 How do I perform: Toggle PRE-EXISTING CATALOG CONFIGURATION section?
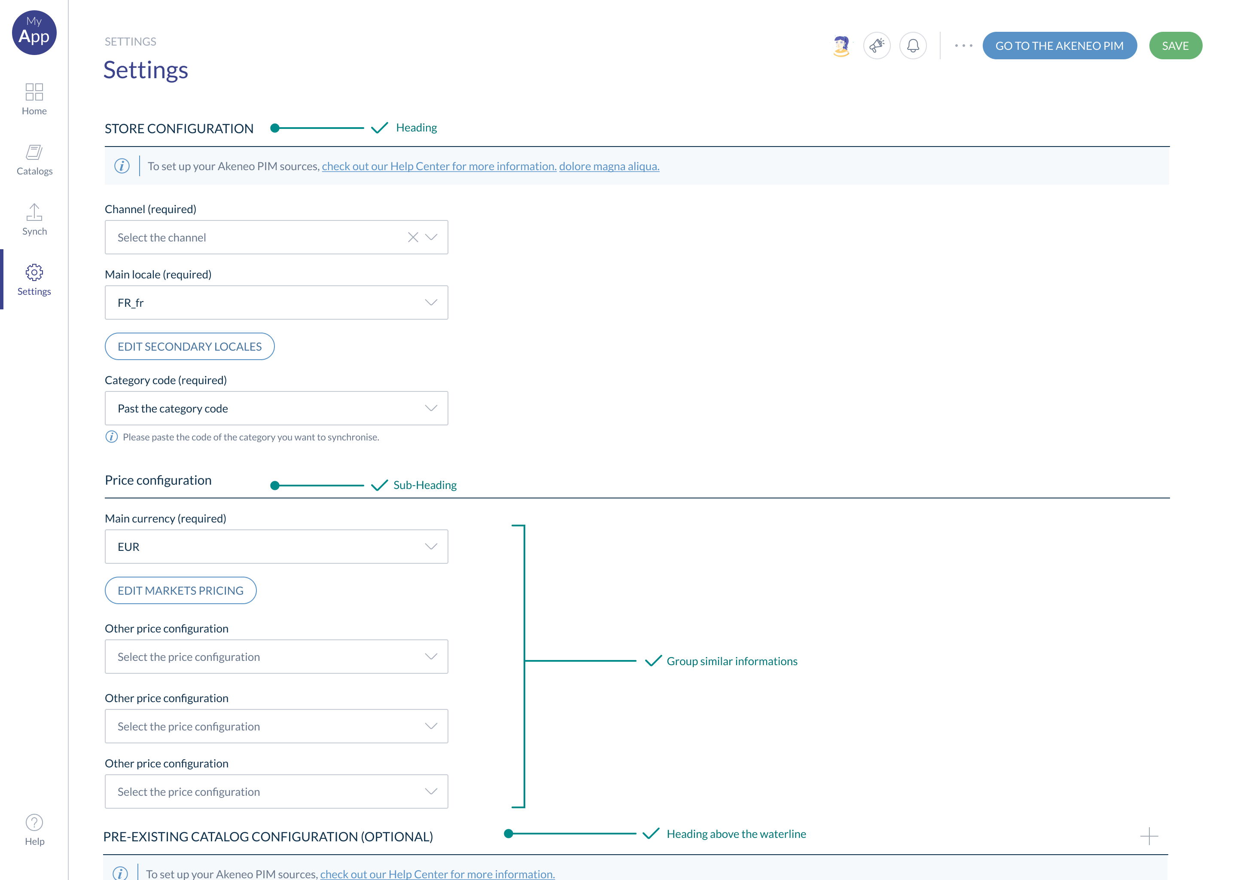click(x=1149, y=835)
